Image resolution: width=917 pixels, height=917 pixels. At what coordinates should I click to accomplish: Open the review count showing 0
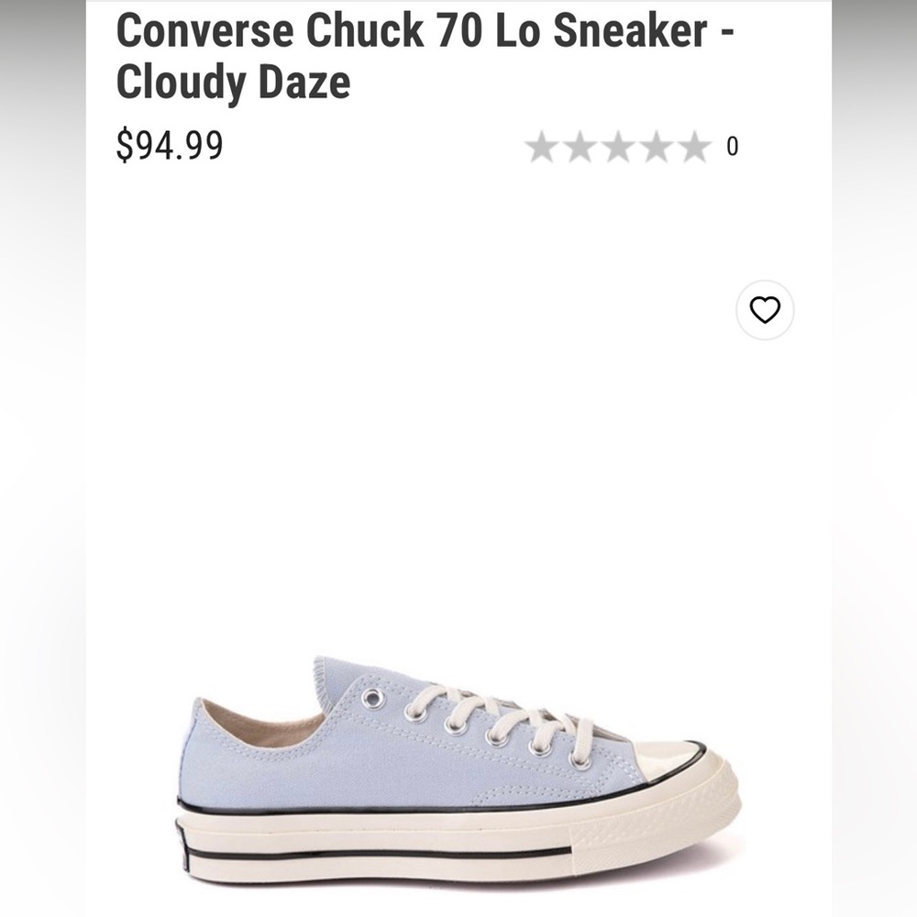pyautogui.click(x=732, y=147)
